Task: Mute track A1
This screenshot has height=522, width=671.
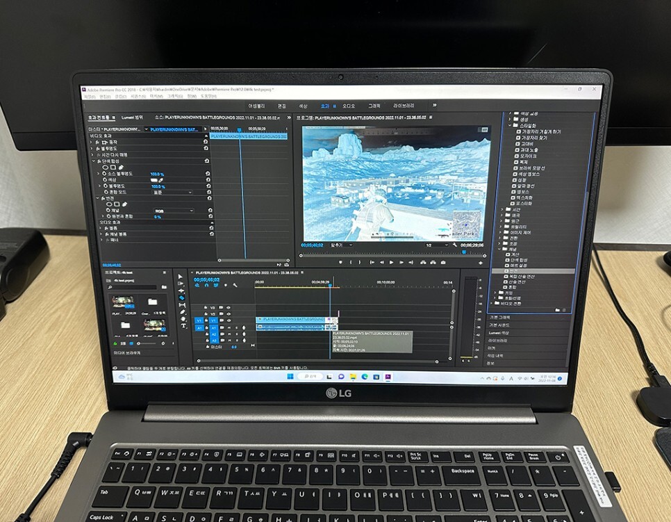Action: pyautogui.click(x=229, y=328)
